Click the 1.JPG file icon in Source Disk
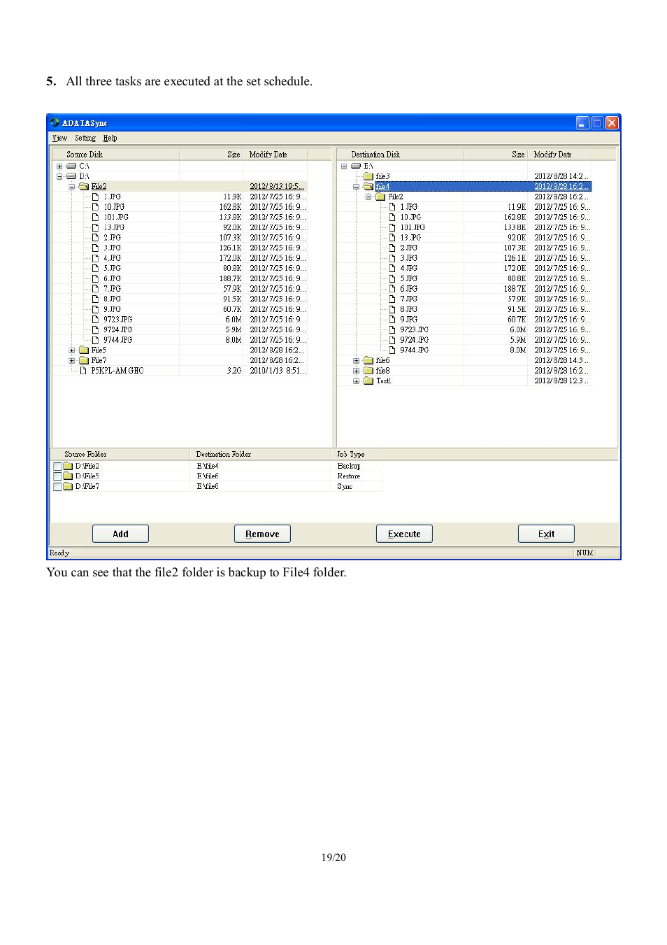 [96, 197]
